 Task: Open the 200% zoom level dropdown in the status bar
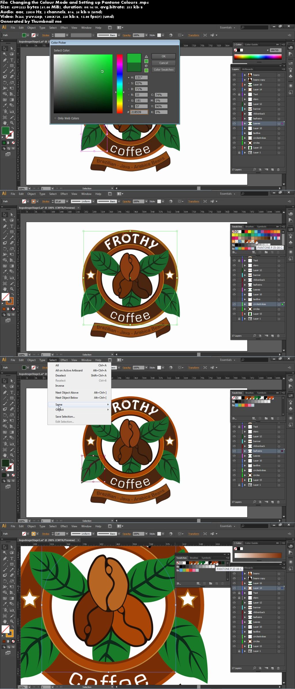coord(29,687)
